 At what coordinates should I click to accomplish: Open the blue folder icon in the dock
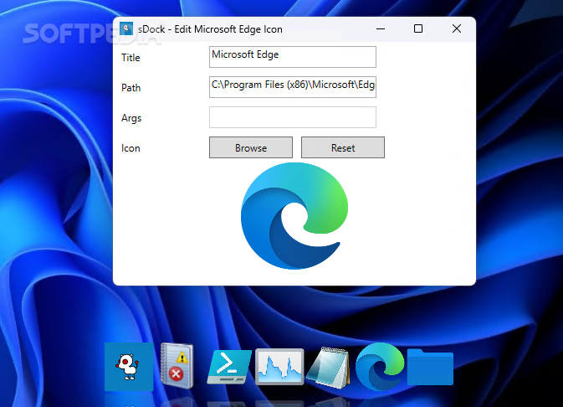coord(430,367)
